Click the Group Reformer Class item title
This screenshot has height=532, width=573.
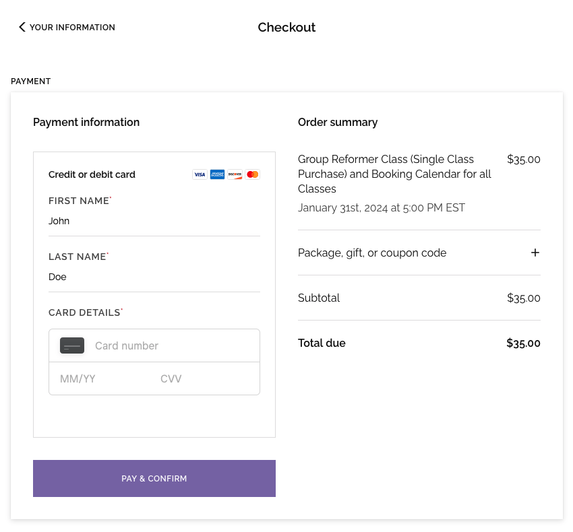(x=394, y=174)
